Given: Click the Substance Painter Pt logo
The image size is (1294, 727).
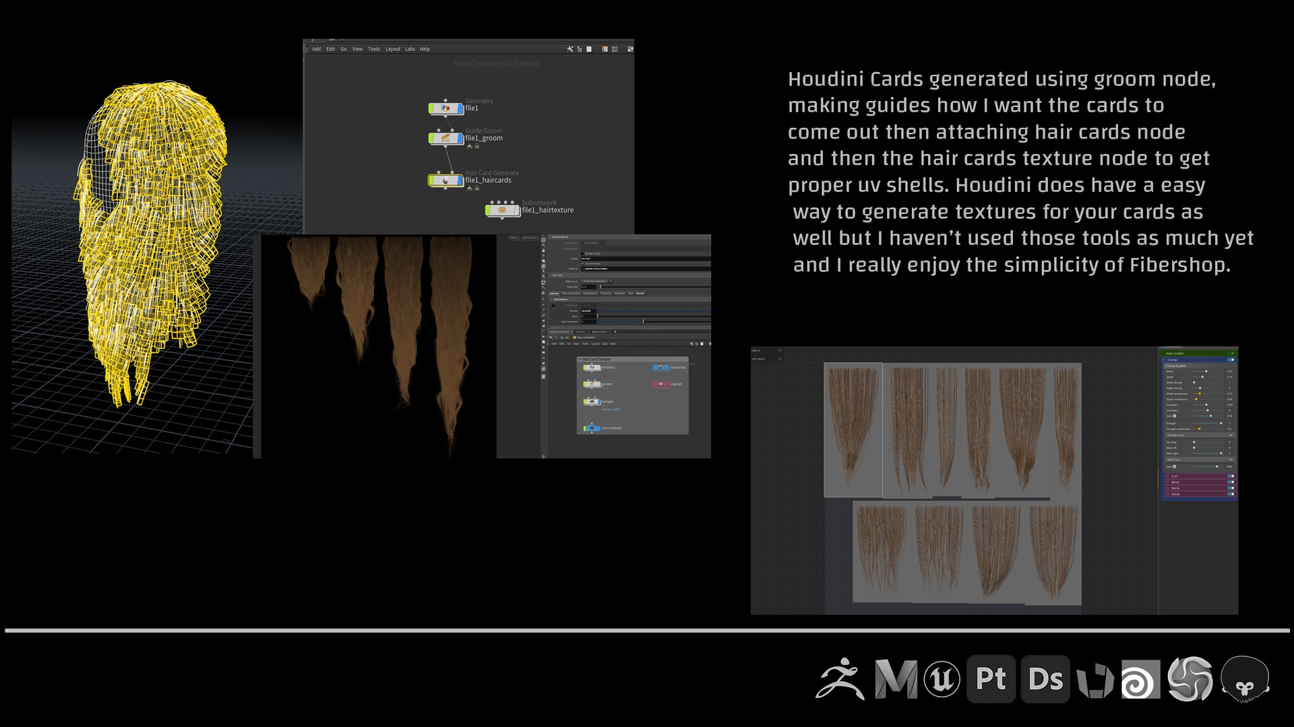Looking at the screenshot, I should [x=991, y=679].
